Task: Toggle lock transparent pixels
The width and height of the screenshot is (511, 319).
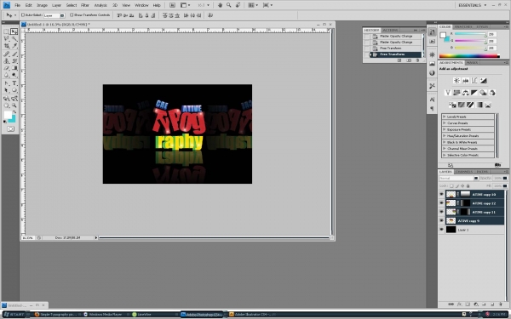Action: 451,185
